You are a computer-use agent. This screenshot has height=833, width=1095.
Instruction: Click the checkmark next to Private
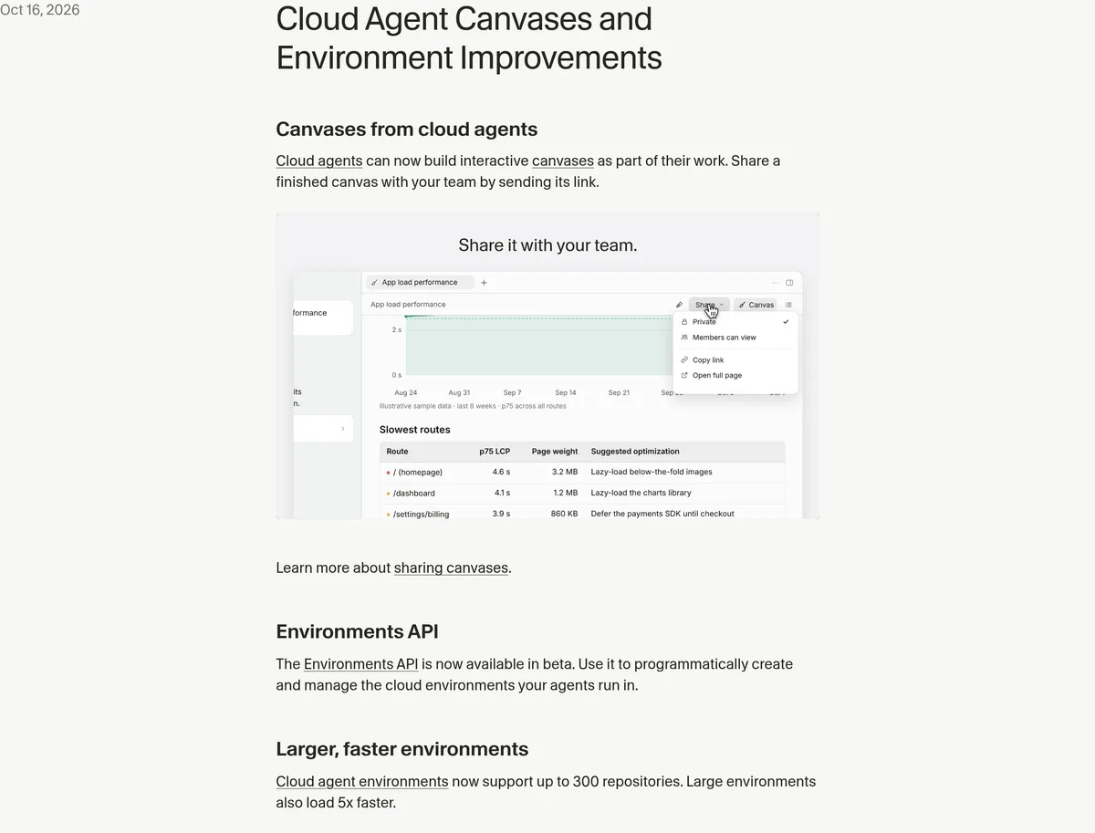point(786,322)
